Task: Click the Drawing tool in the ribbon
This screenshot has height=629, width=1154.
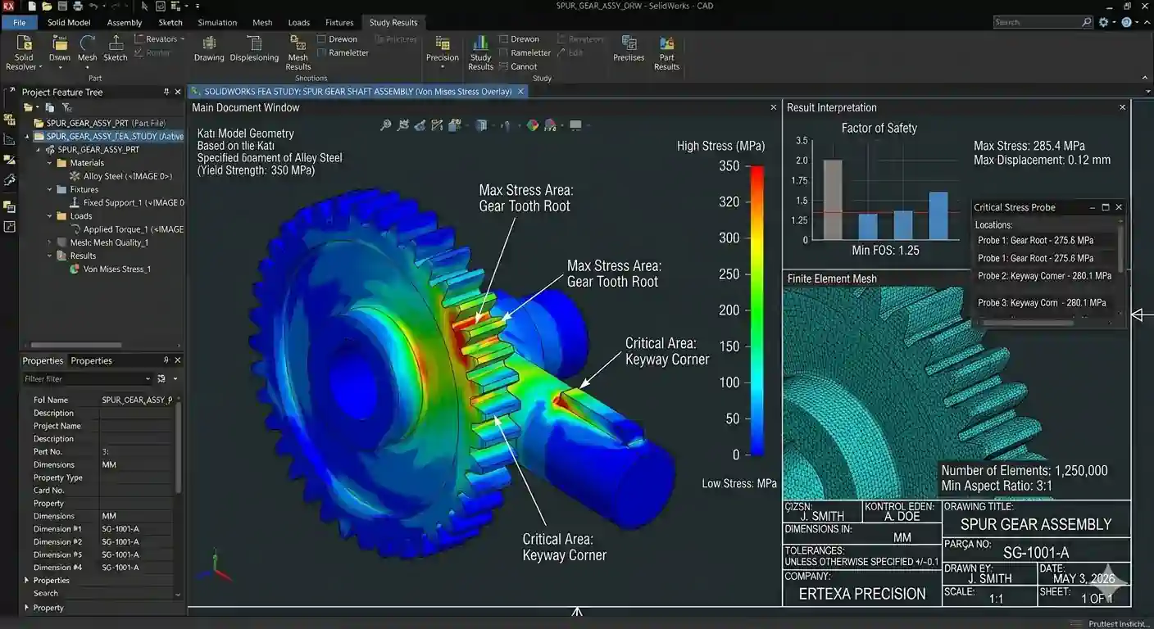Action: (x=209, y=49)
